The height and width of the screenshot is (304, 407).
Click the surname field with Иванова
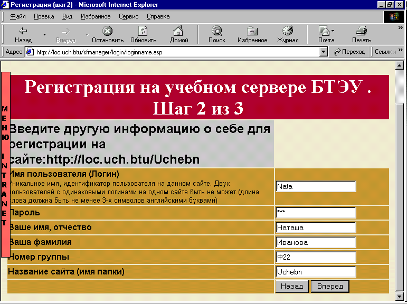[x=316, y=242]
